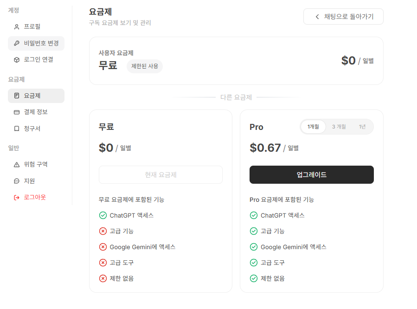Click green check for Pro Google Gemini
417x309 pixels.
(x=254, y=247)
